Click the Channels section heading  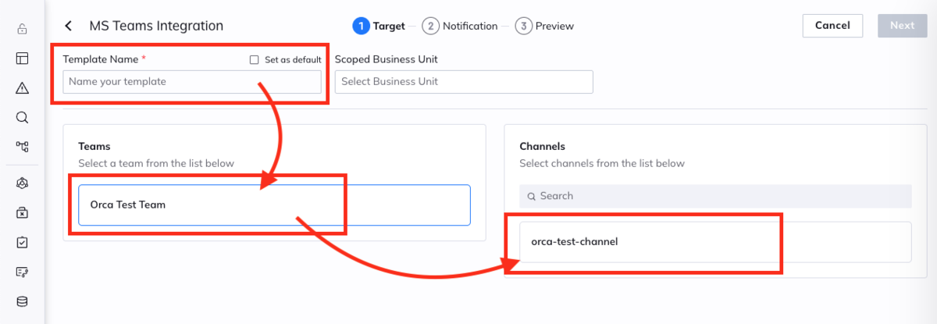click(542, 146)
